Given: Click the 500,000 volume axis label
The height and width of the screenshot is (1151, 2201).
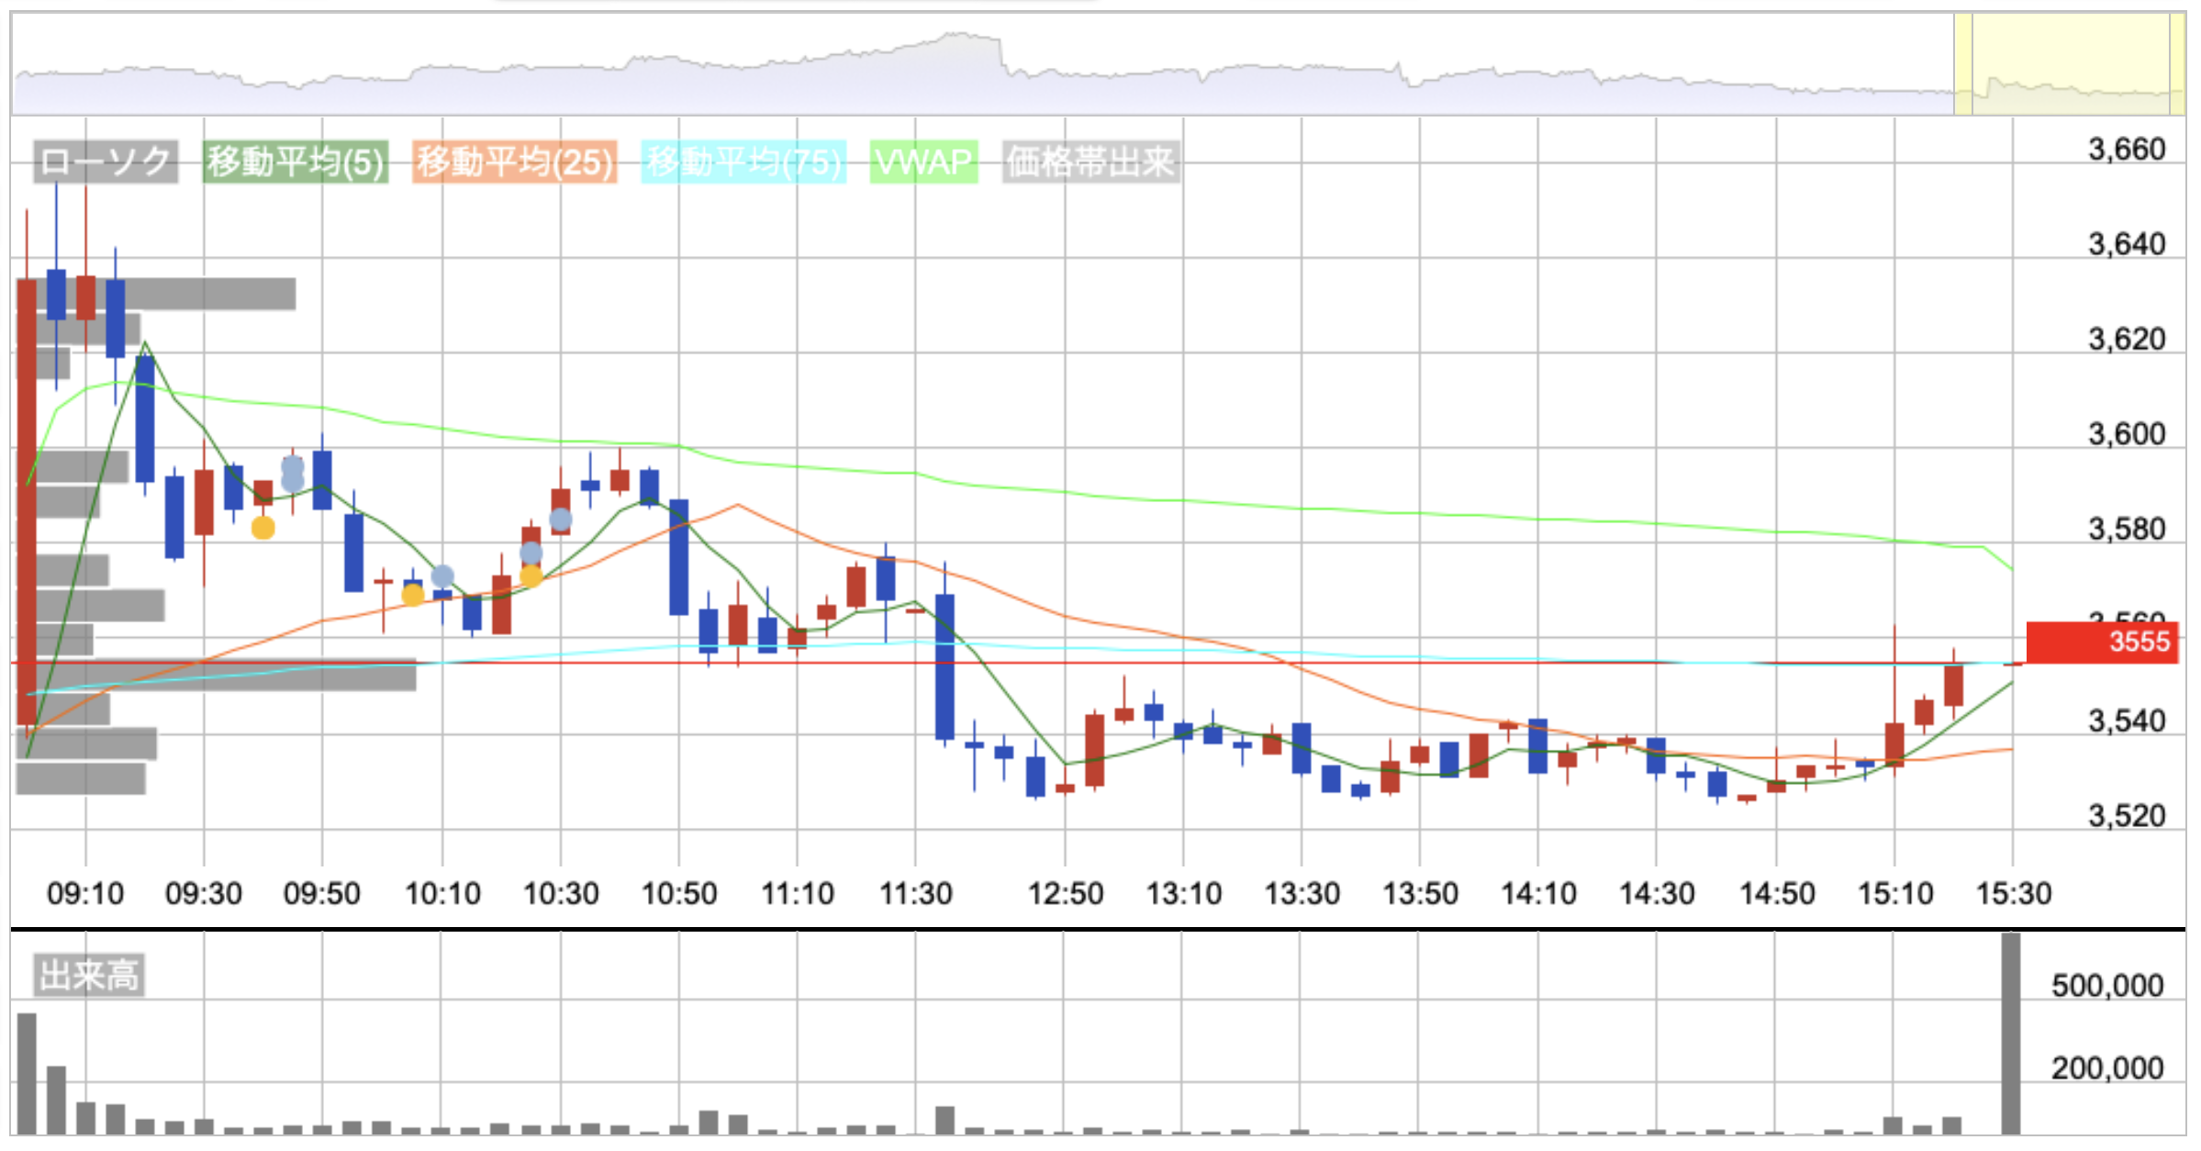Looking at the screenshot, I should [x=2107, y=986].
